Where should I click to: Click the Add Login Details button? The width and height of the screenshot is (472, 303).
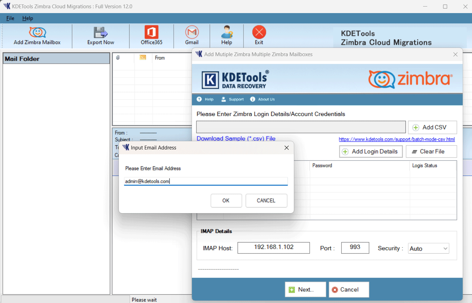371,151
